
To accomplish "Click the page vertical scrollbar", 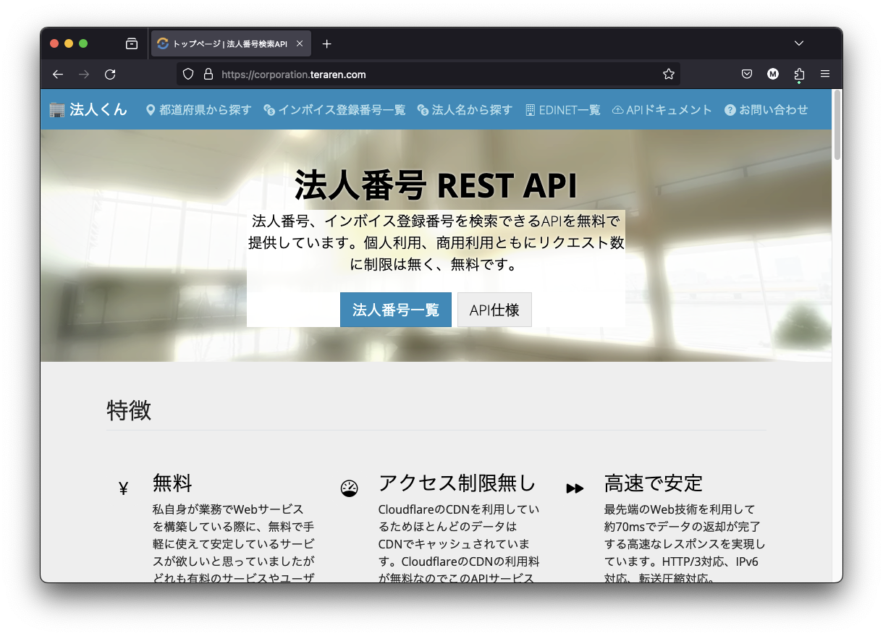I will pyautogui.click(x=837, y=124).
